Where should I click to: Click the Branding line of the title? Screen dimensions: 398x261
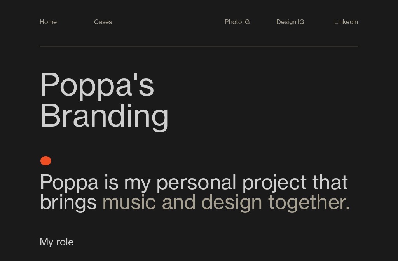[x=104, y=115]
